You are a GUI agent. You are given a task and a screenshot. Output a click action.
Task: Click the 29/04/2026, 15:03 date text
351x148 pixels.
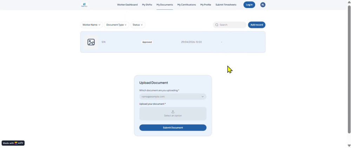pos(191,42)
